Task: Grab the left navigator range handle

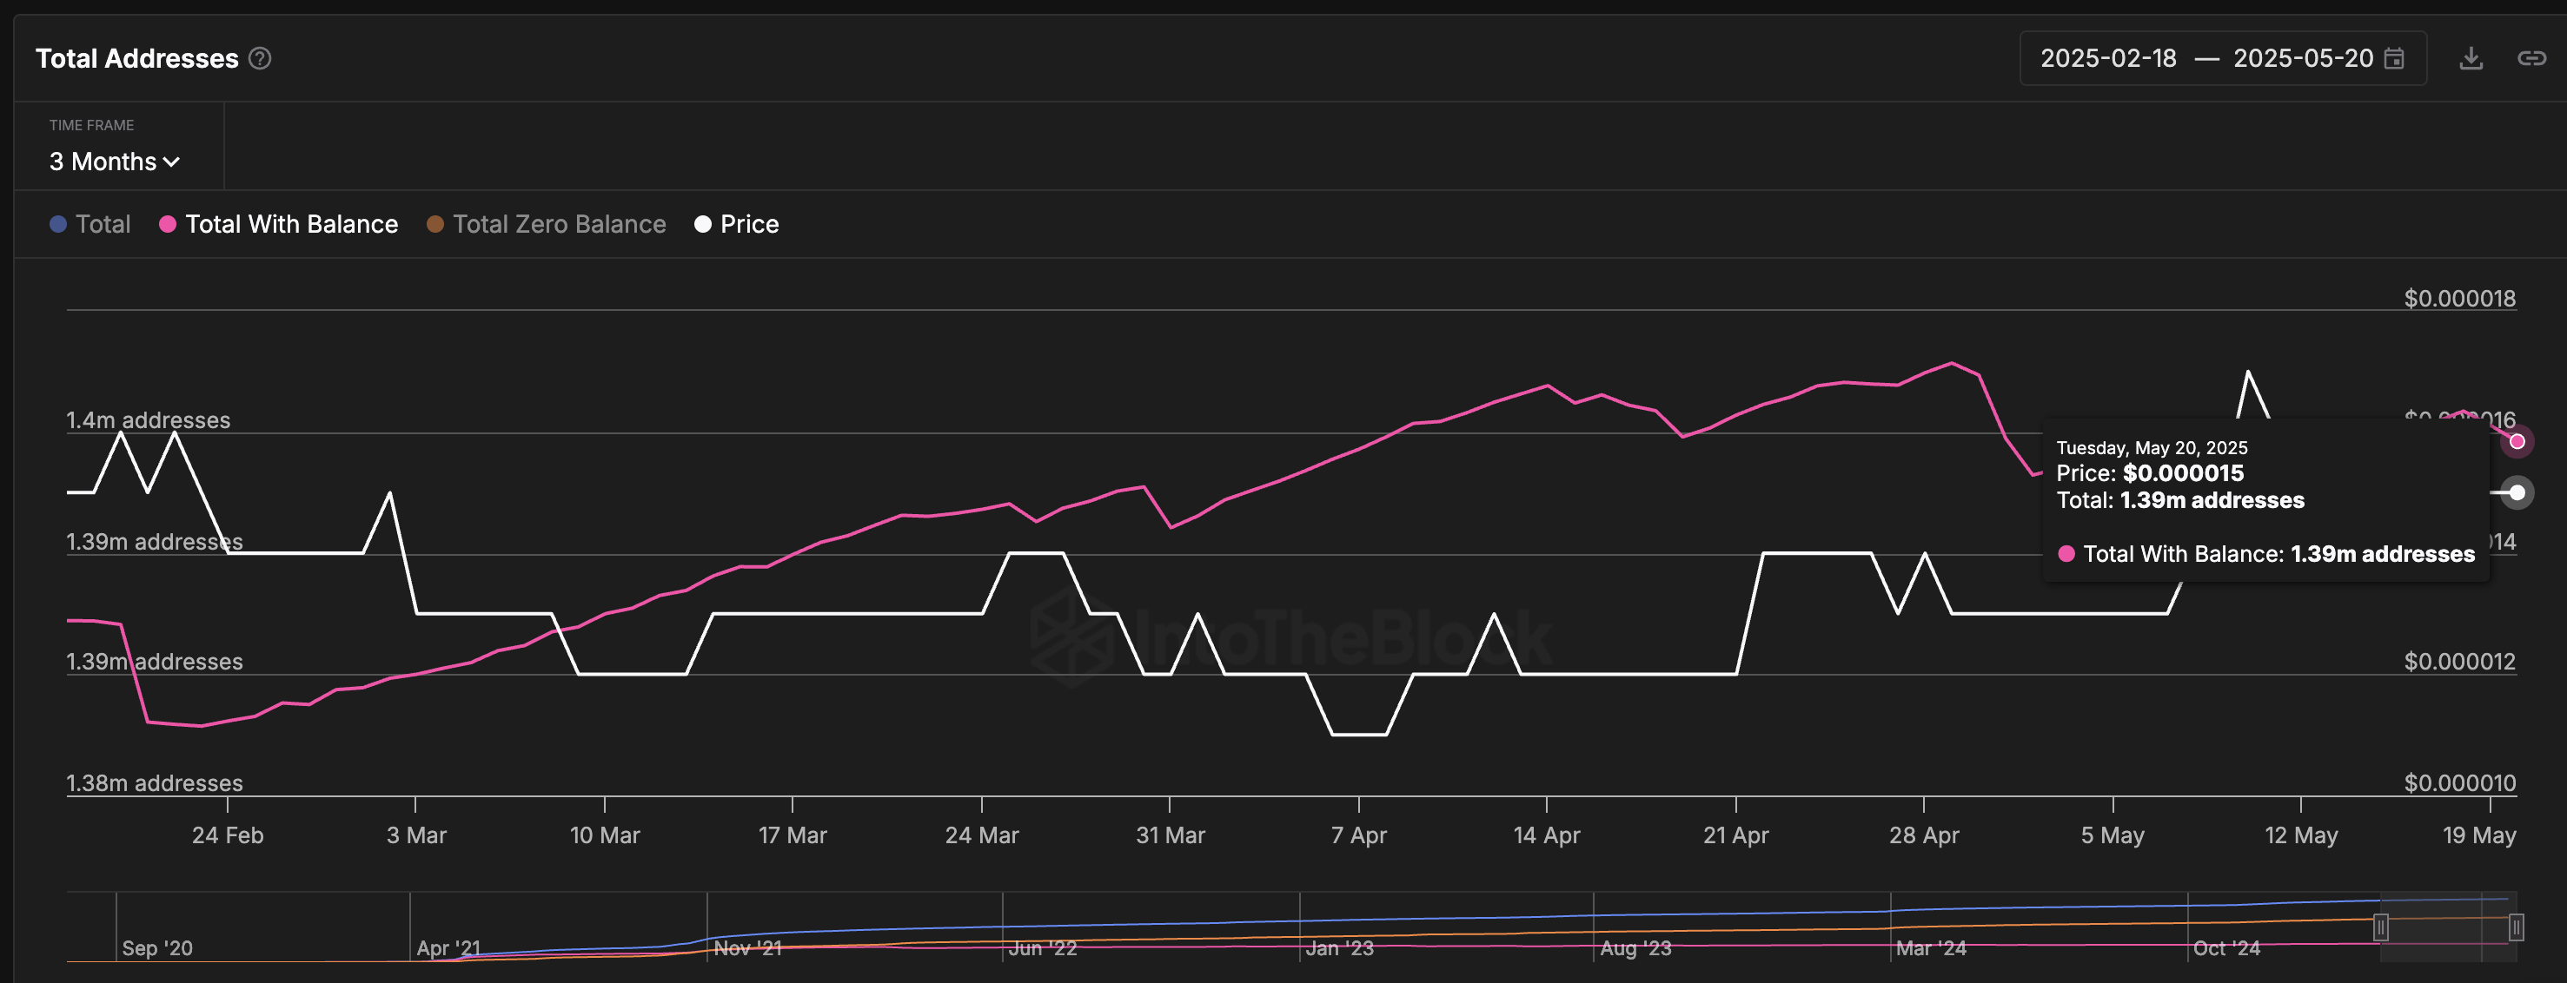Action: point(2381,927)
